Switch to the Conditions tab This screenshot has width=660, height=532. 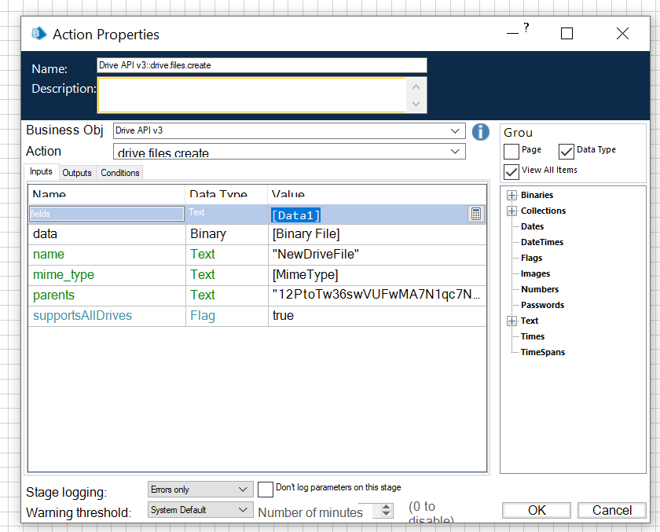point(120,173)
